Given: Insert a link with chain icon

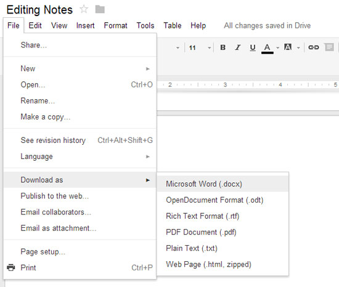Looking at the screenshot, I should tap(314, 47).
